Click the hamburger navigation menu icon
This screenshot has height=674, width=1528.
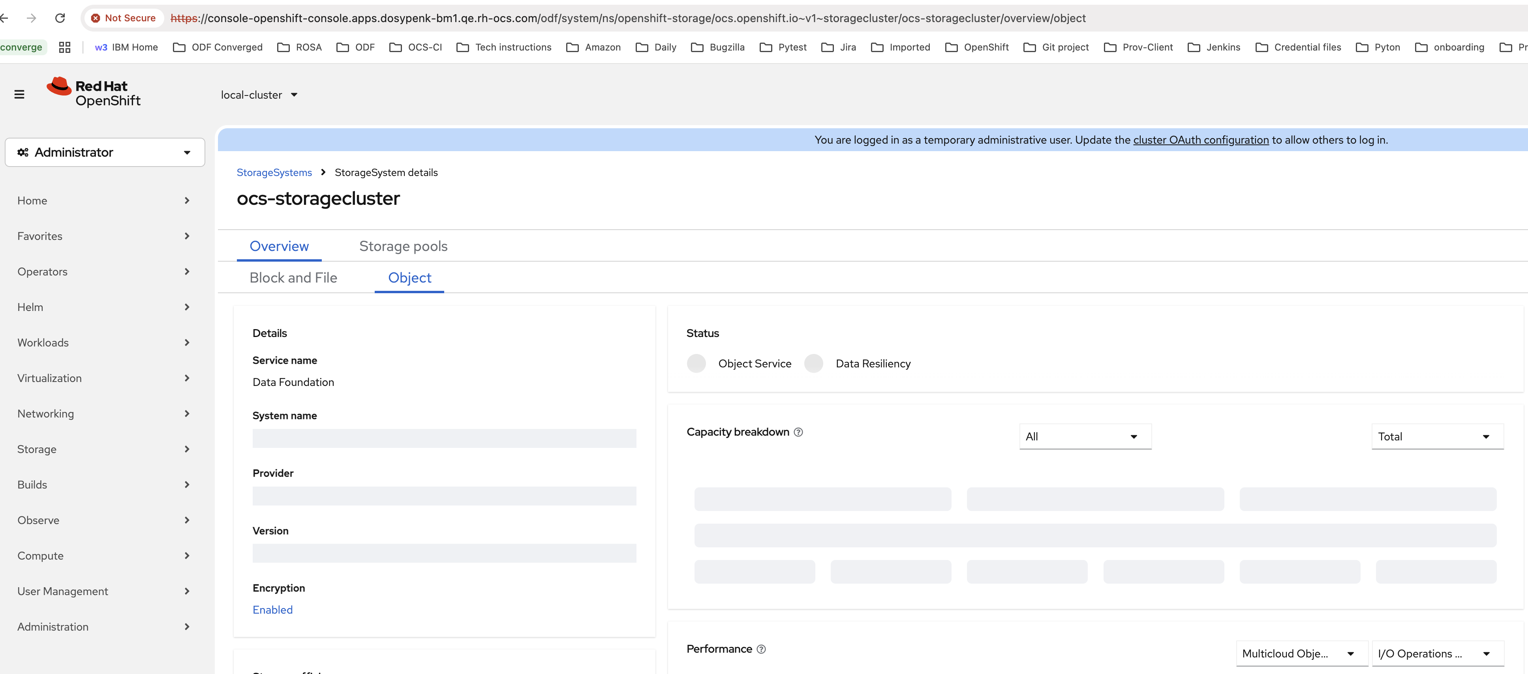tap(19, 94)
